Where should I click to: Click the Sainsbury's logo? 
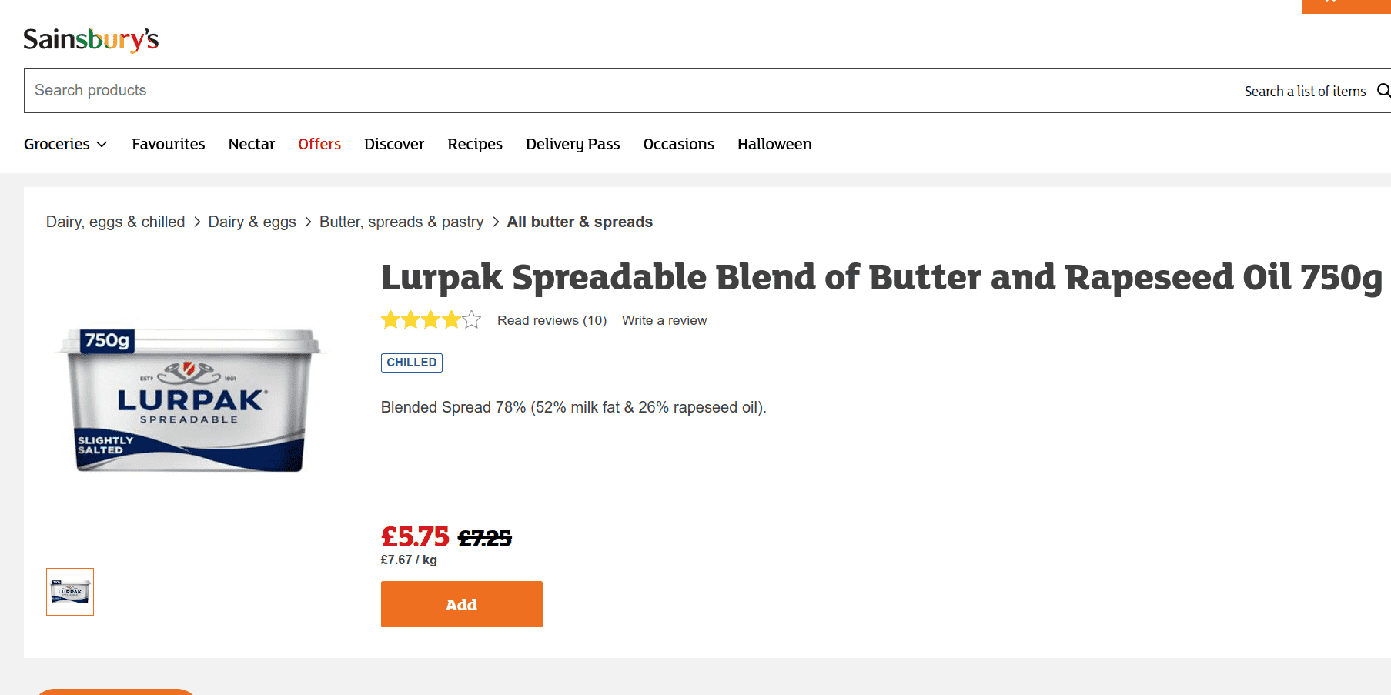pyautogui.click(x=91, y=39)
